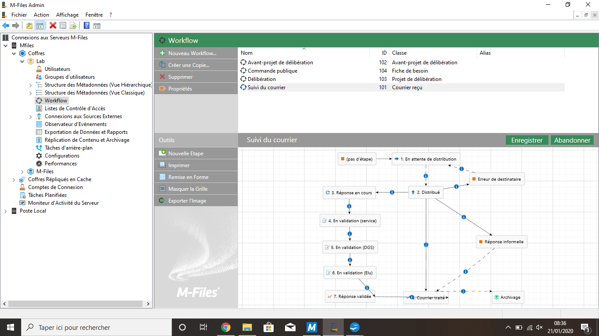Expand the M-Files vault node
Viewport: 599px width, 336px height.
[22, 171]
